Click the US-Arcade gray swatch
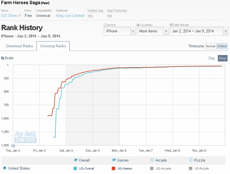 (x=152, y=168)
